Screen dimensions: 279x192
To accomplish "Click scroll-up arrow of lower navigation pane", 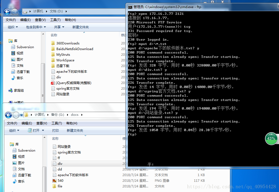I will 44,137.
